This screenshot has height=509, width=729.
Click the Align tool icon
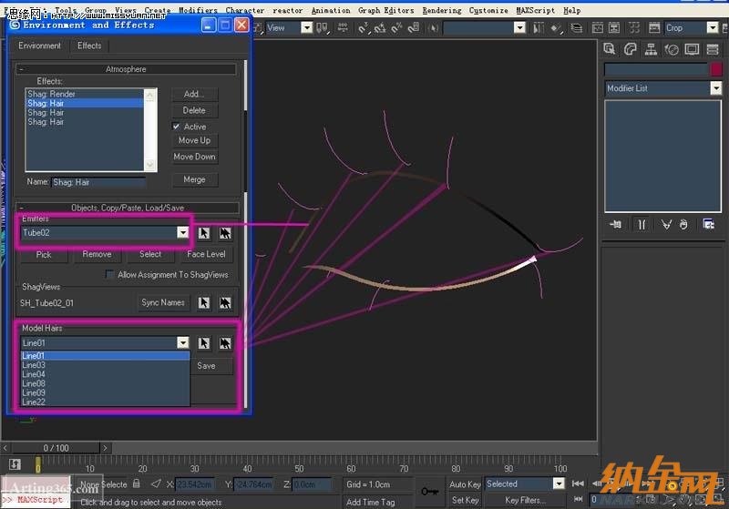pyautogui.click(x=556, y=28)
